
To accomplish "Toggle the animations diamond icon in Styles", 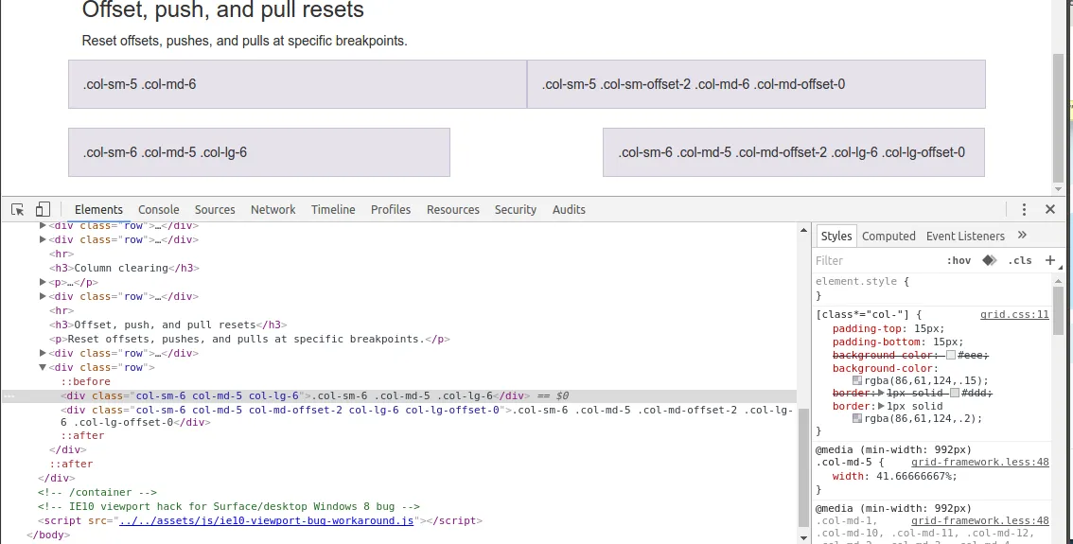I will tap(990, 260).
